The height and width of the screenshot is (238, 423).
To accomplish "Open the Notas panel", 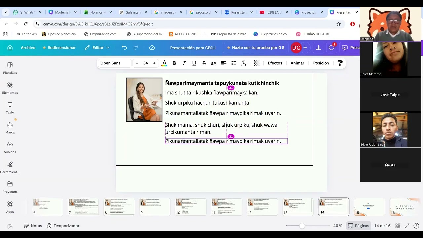I will point(33,226).
